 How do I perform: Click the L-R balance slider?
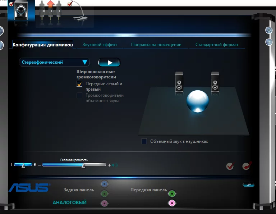click(23, 165)
